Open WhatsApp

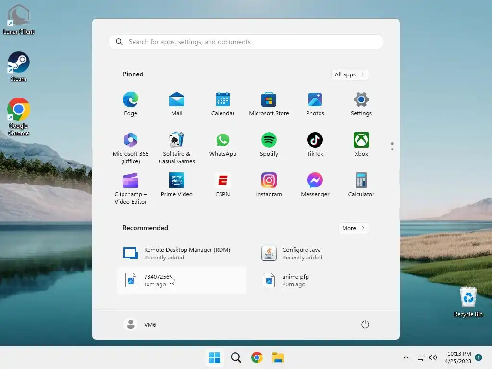tap(223, 144)
